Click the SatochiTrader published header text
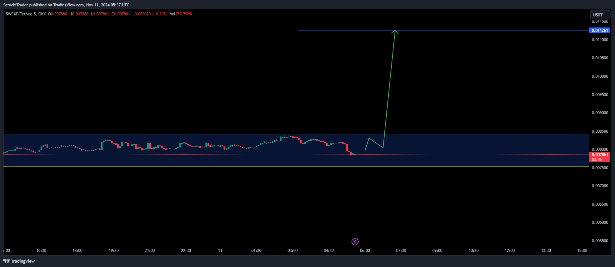The height and width of the screenshot is (267, 615). (66, 5)
